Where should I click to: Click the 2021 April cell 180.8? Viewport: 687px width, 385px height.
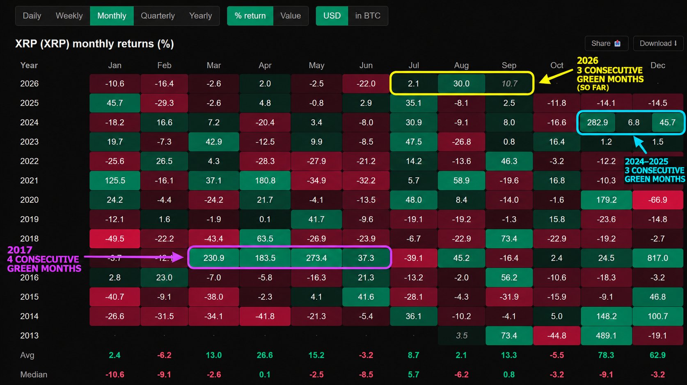265,181
